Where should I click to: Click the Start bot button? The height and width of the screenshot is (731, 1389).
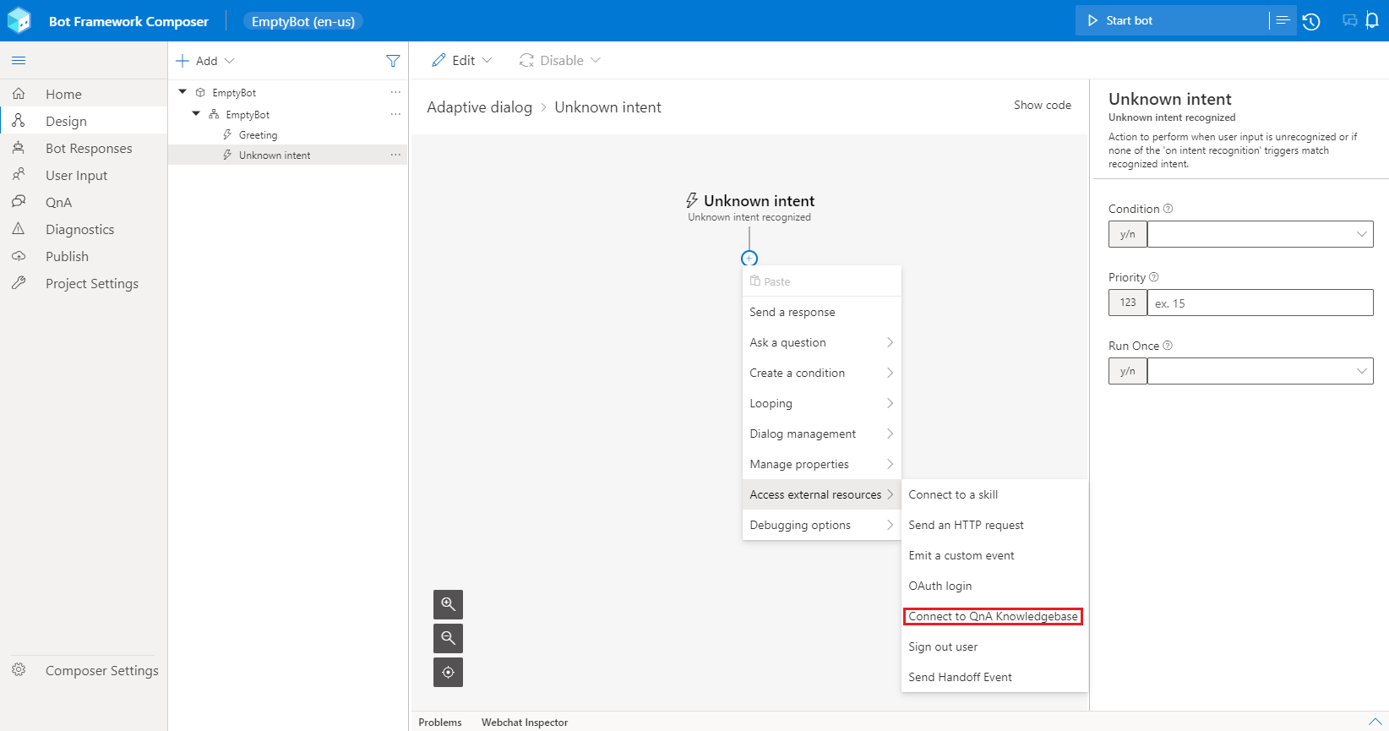tap(1172, 20)
